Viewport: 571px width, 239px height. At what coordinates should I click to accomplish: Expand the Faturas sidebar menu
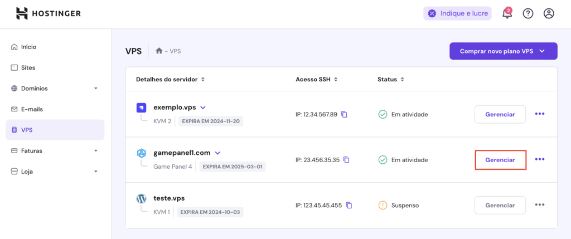96,151
